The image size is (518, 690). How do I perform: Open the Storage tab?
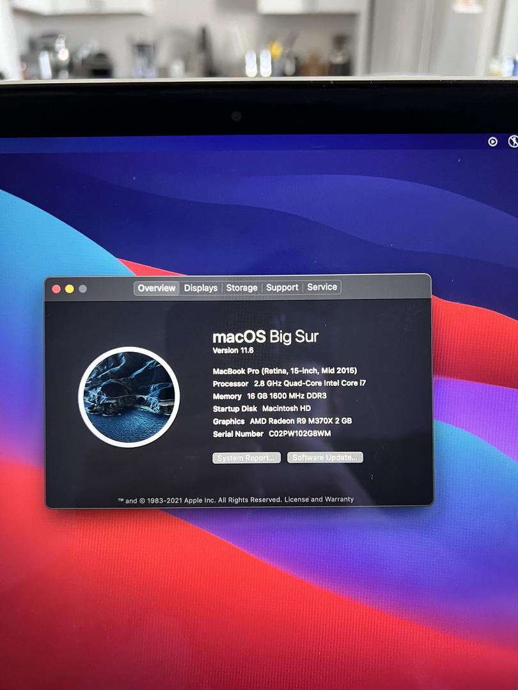[242, 287]
